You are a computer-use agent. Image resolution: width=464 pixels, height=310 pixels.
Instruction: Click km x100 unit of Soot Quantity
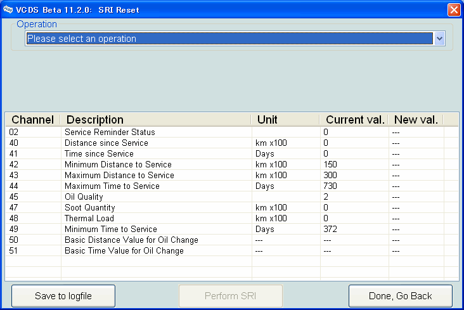[x=271, y=207]
